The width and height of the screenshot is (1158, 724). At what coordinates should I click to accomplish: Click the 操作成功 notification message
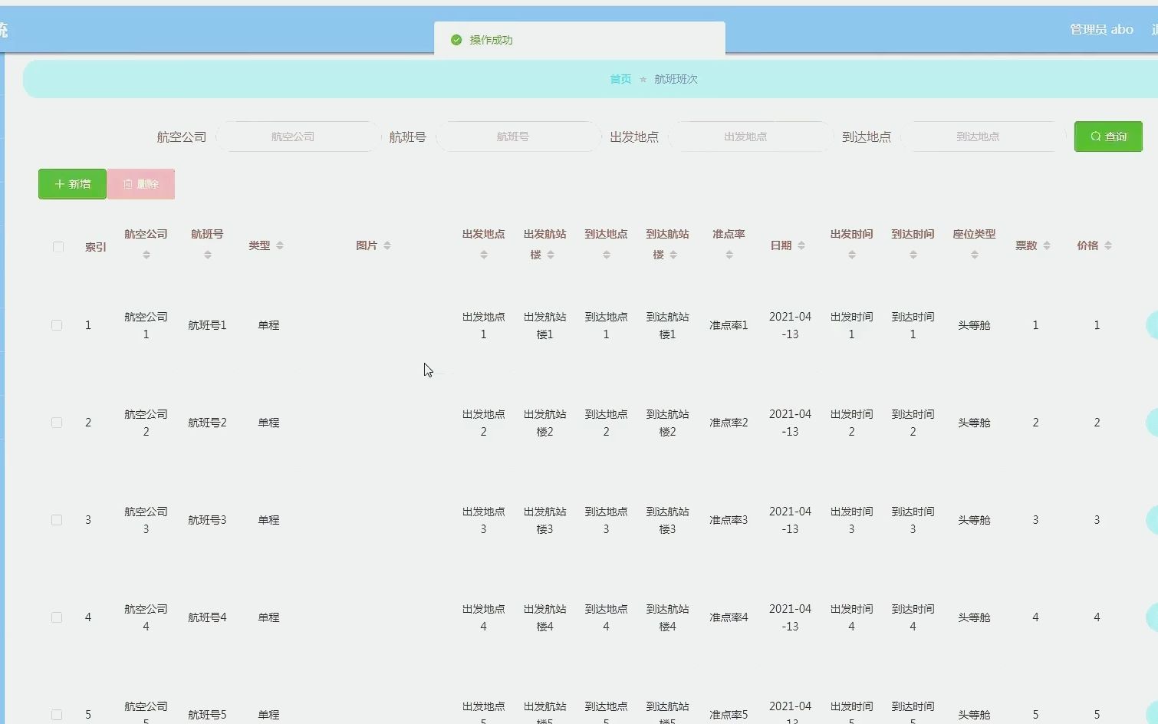click(491, 40)
